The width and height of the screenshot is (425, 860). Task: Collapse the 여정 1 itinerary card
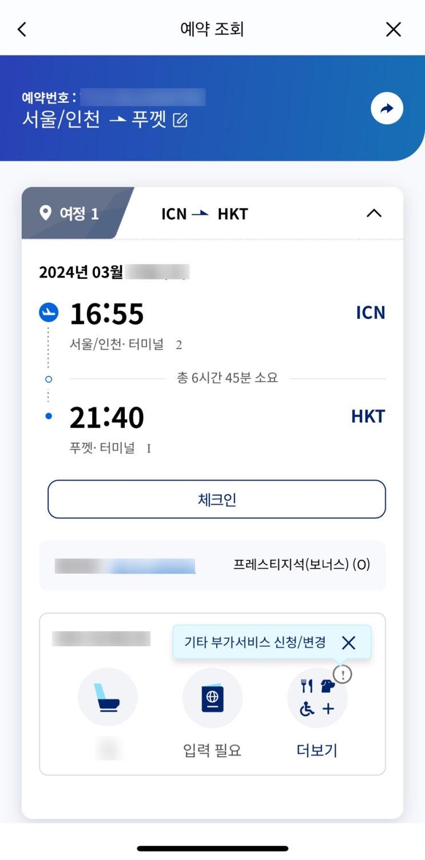point(374,214)
